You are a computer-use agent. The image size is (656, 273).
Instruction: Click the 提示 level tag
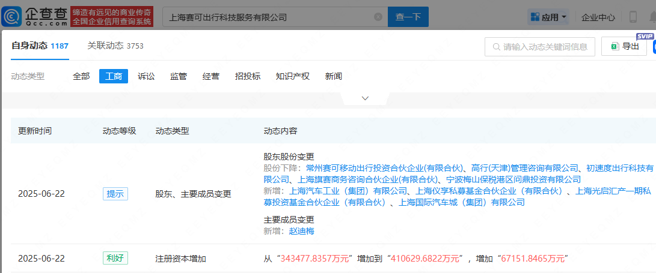click(115, 194)
